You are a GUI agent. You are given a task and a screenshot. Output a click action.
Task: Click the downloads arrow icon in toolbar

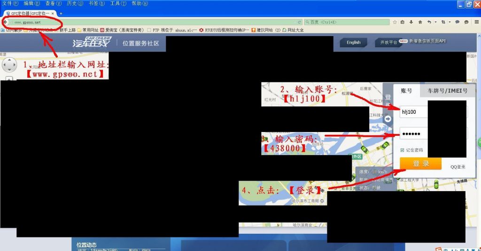[411, 22]
